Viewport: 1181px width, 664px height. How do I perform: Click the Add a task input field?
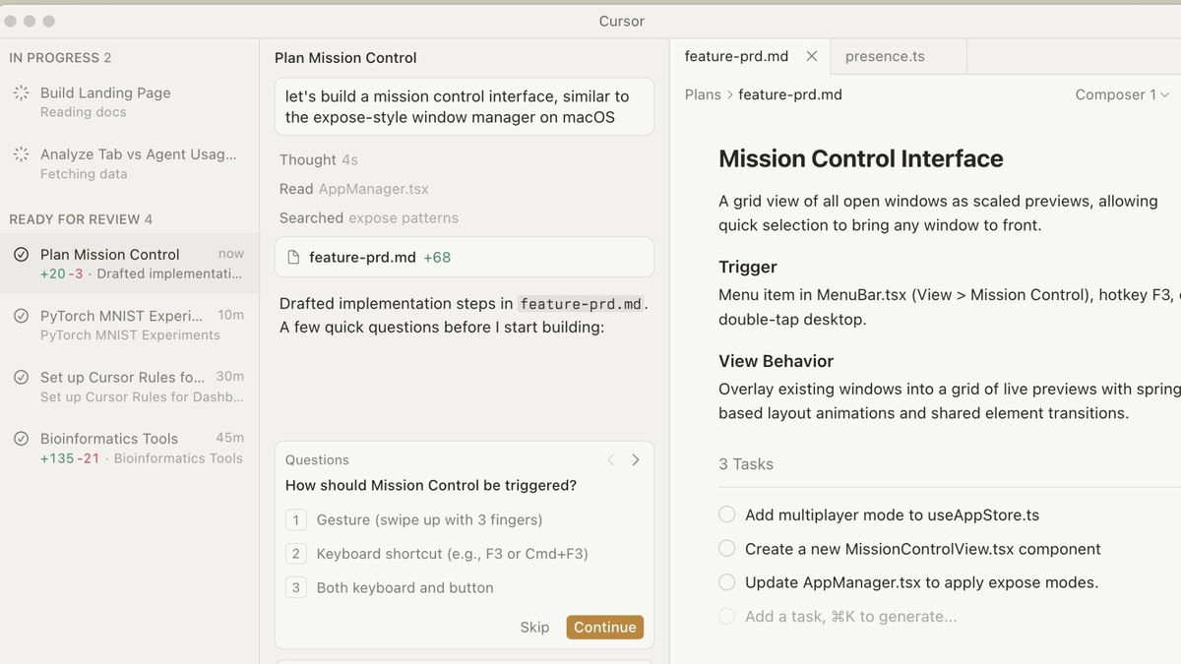[850, 617]
